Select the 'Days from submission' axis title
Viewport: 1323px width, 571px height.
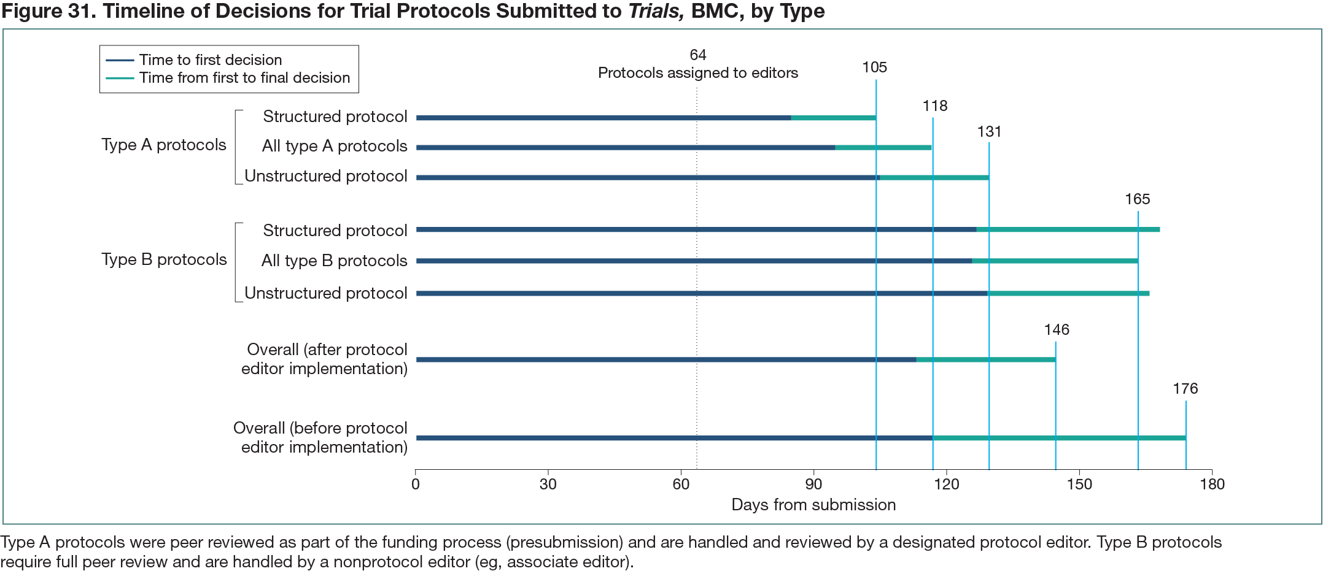point(813,505)
